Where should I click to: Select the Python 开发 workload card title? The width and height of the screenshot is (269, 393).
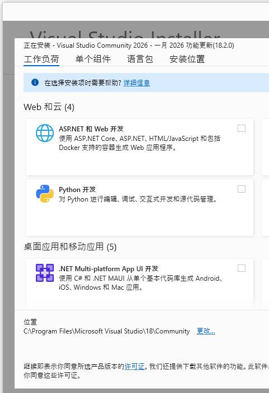pos(77,190)
